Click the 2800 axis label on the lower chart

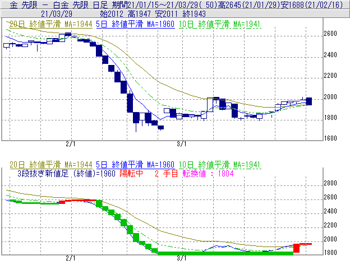click(x=330, y=183)
